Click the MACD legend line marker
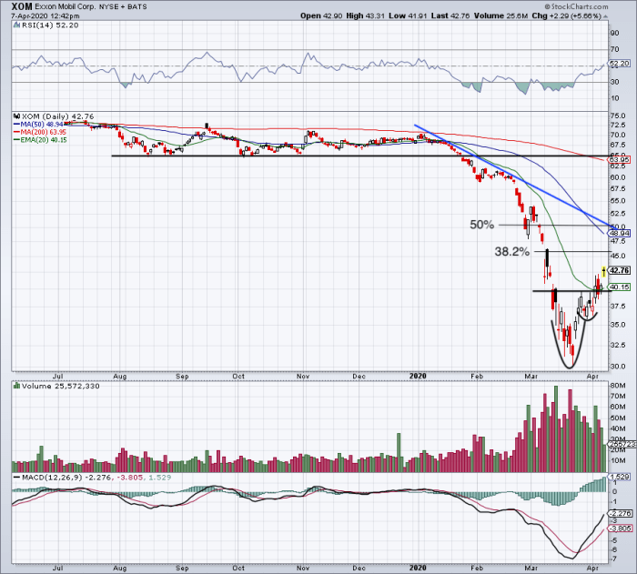 tap(16, 478)
